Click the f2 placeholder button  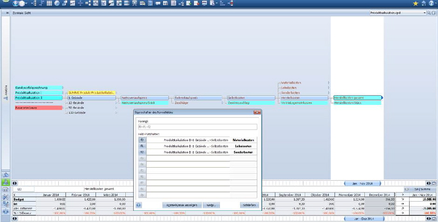tap(142, 152)
